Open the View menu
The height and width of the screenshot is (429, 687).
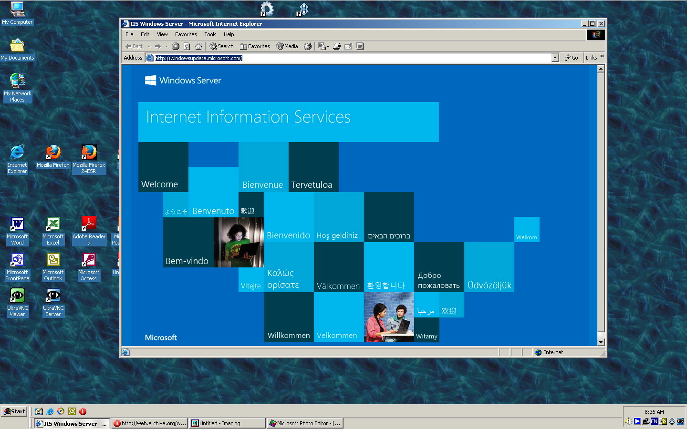click(x=162, y=34)
